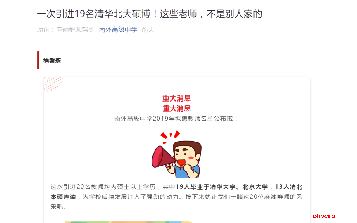
Task: Open the 南外高级中学 account link
Action: tap(118, 30)
